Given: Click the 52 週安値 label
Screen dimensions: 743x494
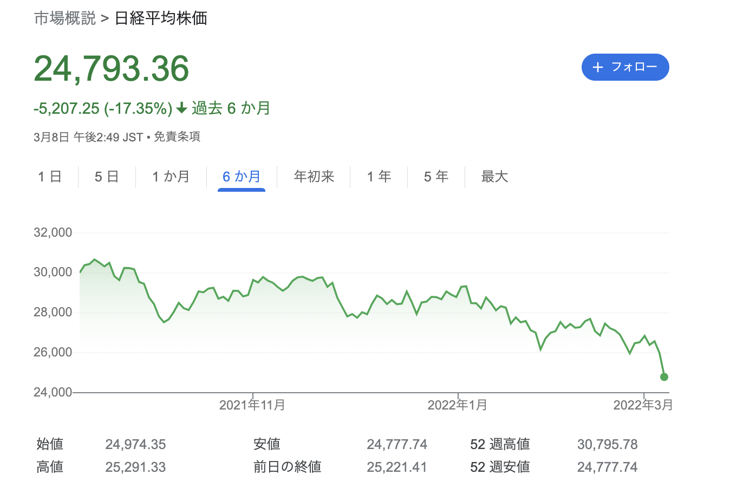Looking at the screenshot, I should pyautogui.click(x=500, y=467).
